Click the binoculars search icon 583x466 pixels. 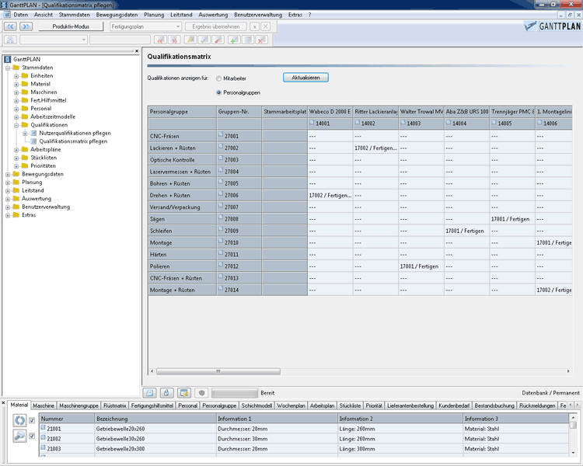click(x=10, y=40)
